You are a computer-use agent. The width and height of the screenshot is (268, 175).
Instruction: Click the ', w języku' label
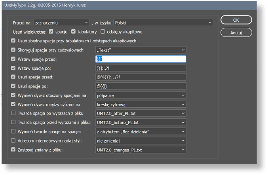[102, 23]
